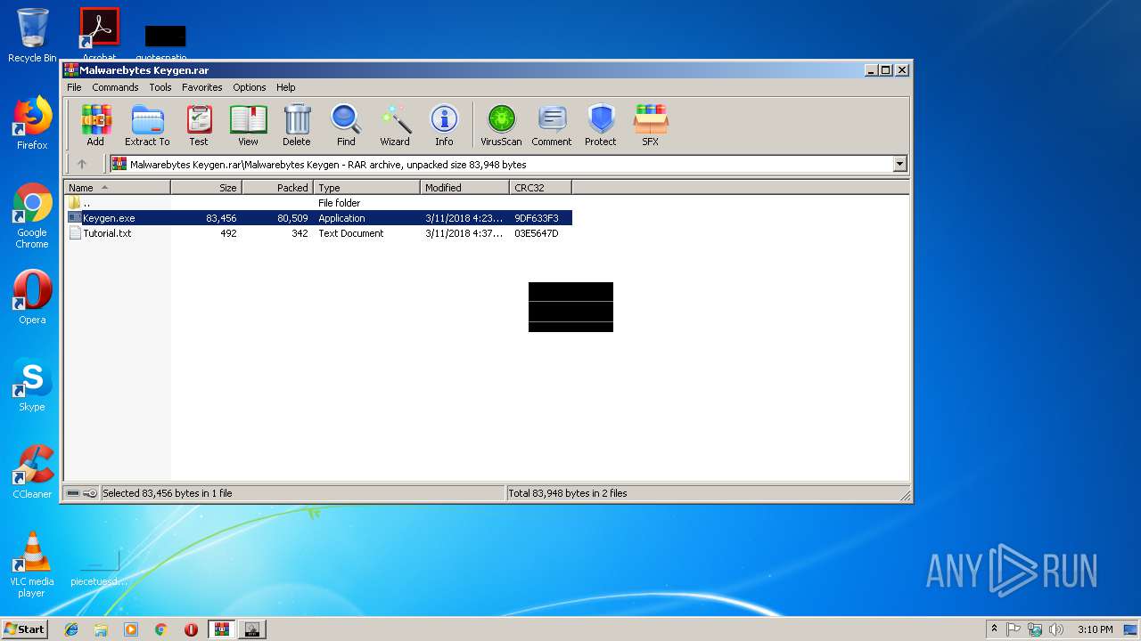This screenshot has width=1141, height=641.
Task: Sort by CRC32 column header
Action: [x=541, y=188]
